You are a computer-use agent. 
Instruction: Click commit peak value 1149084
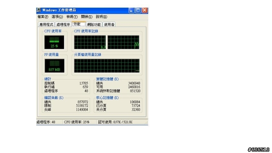82,110
